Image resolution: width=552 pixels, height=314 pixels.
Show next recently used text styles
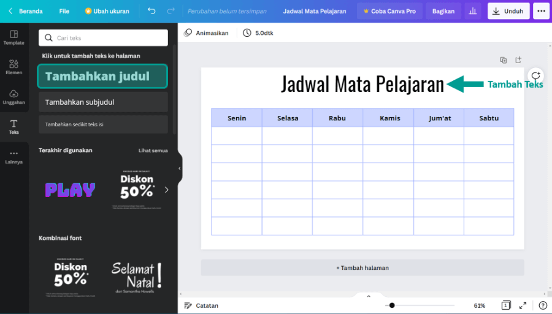166,190
